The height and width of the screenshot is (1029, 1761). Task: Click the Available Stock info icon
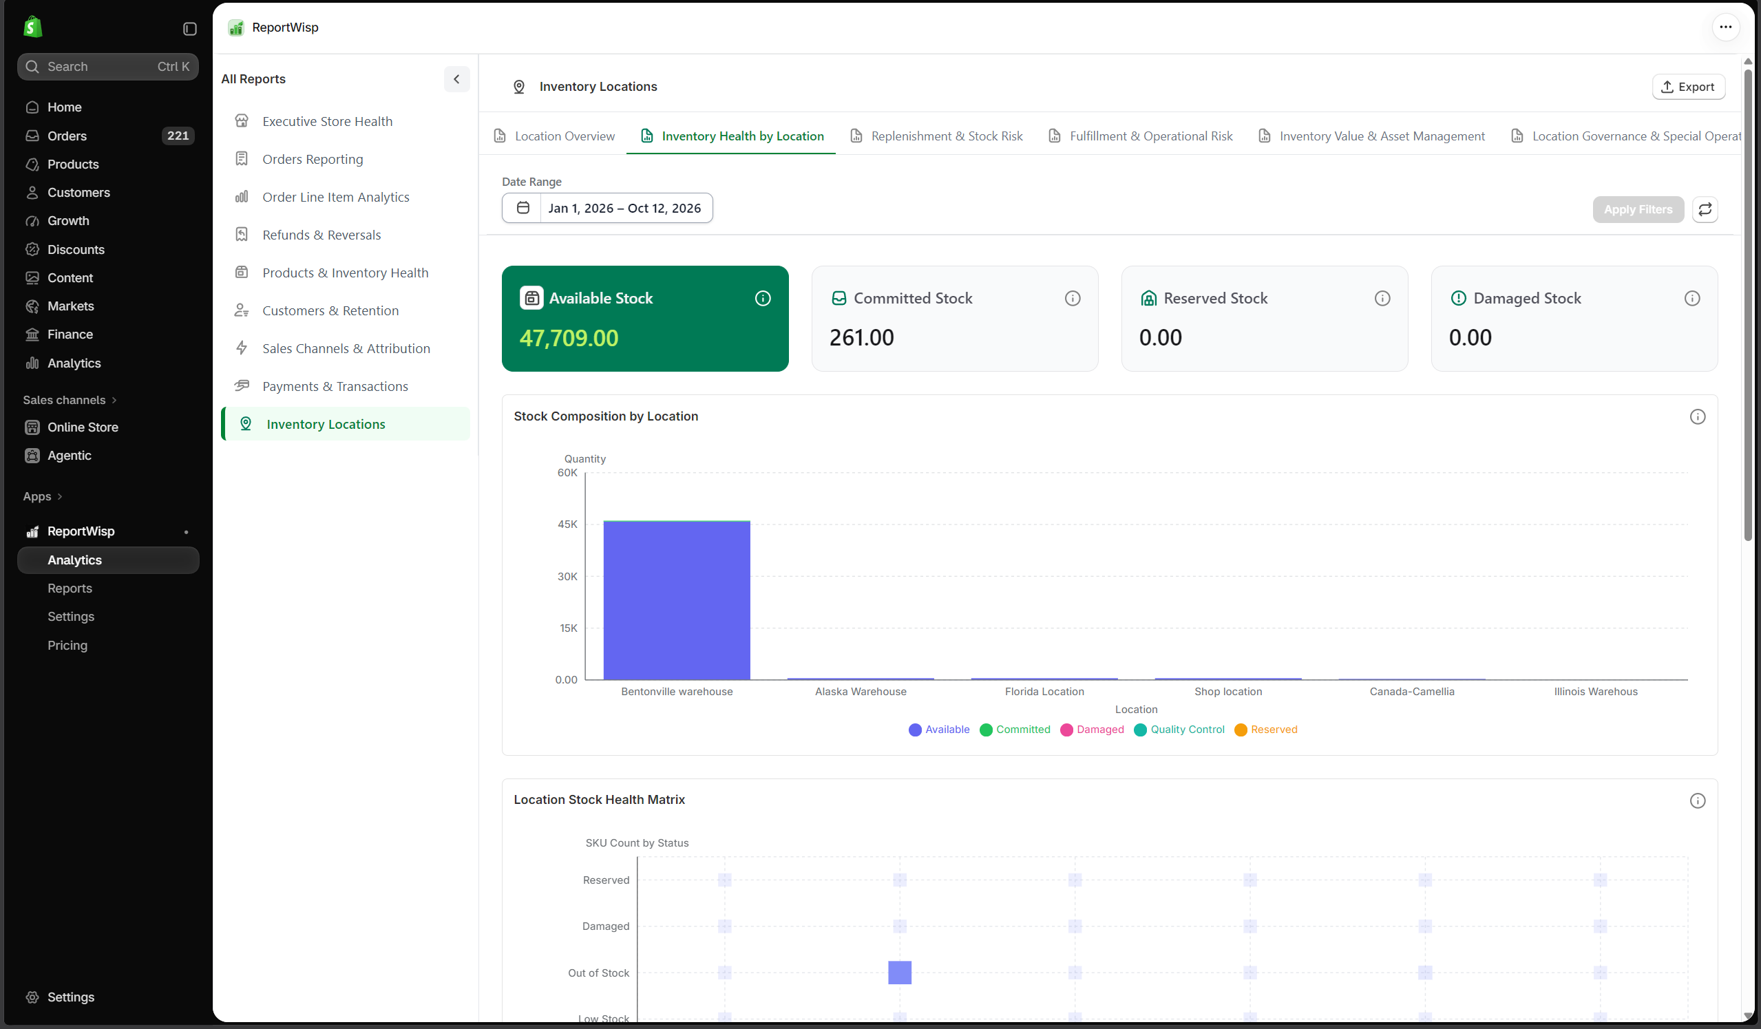tap(762, 298)
